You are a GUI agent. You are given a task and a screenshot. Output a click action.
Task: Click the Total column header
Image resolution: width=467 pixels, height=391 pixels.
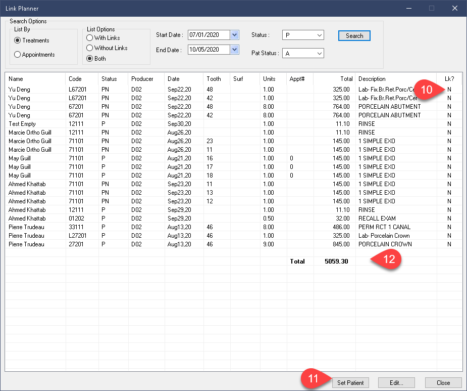[x=334, y=79]
